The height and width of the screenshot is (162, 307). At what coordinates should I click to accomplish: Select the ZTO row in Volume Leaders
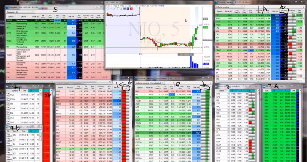pos(258,15)
